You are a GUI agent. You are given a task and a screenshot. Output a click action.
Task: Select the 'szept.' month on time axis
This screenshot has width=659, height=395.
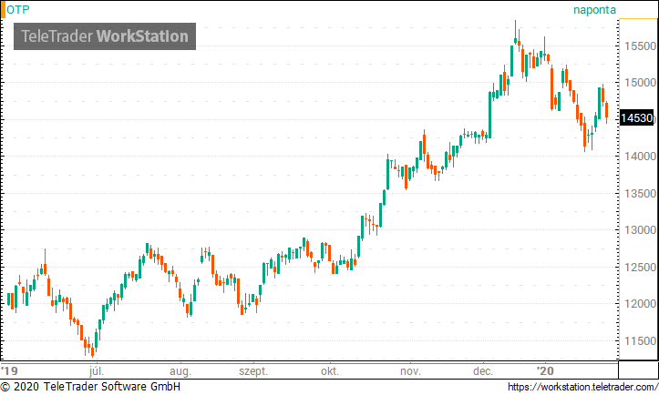(253, 372)
